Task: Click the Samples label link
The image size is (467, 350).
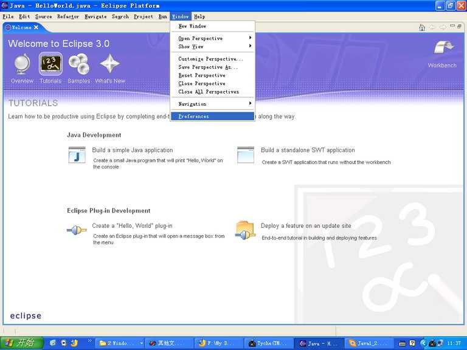Action: [79, 81]
